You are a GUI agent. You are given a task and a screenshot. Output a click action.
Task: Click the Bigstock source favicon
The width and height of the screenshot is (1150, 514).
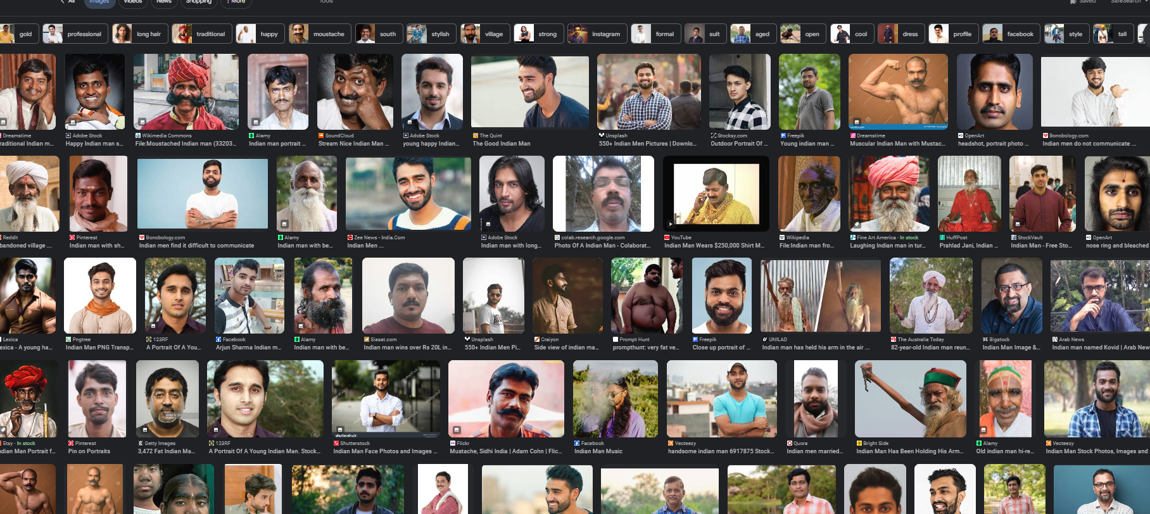[985, 339]
